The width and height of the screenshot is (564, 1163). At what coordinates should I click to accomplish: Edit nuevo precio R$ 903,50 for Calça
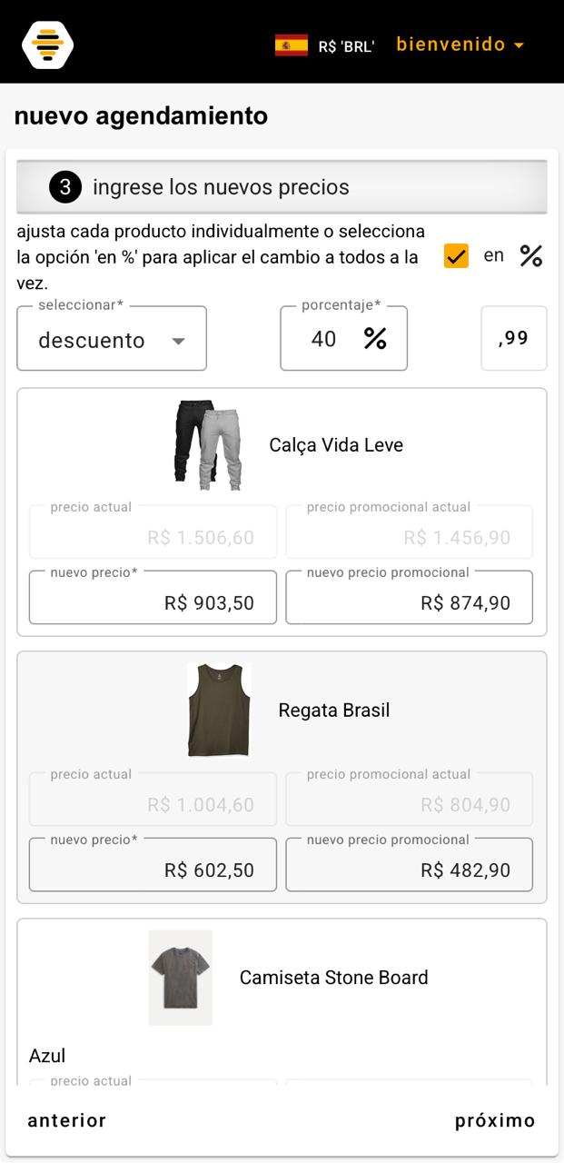point(153,598)
